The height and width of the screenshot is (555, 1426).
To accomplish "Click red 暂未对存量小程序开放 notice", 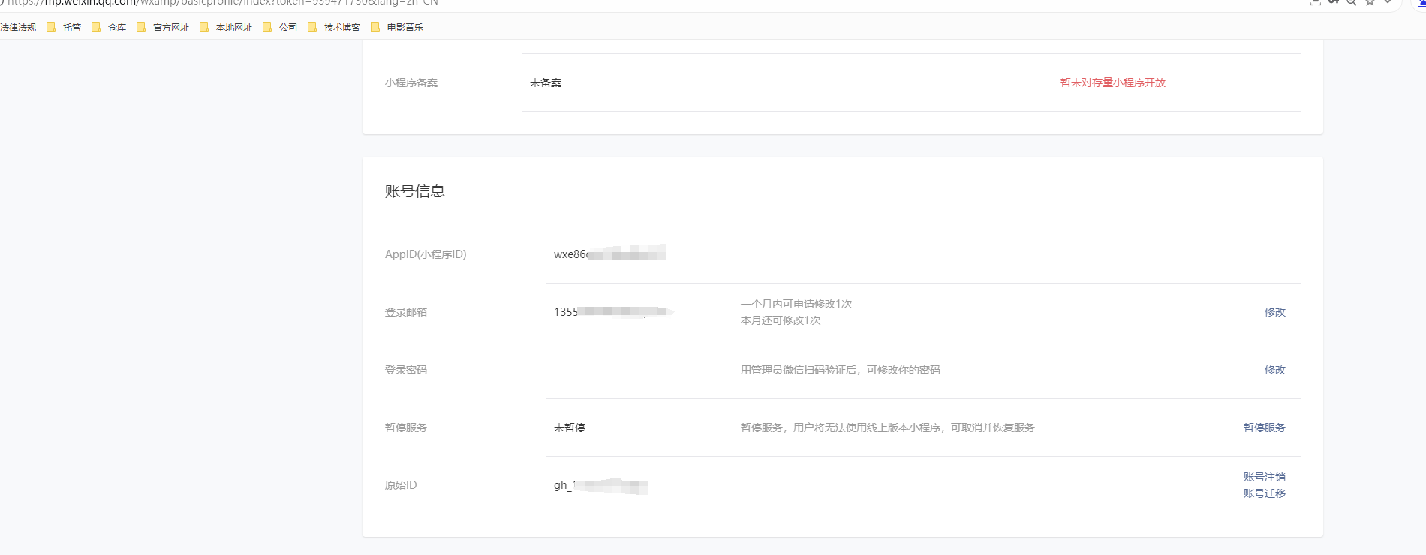I will tap(1112, 82).
